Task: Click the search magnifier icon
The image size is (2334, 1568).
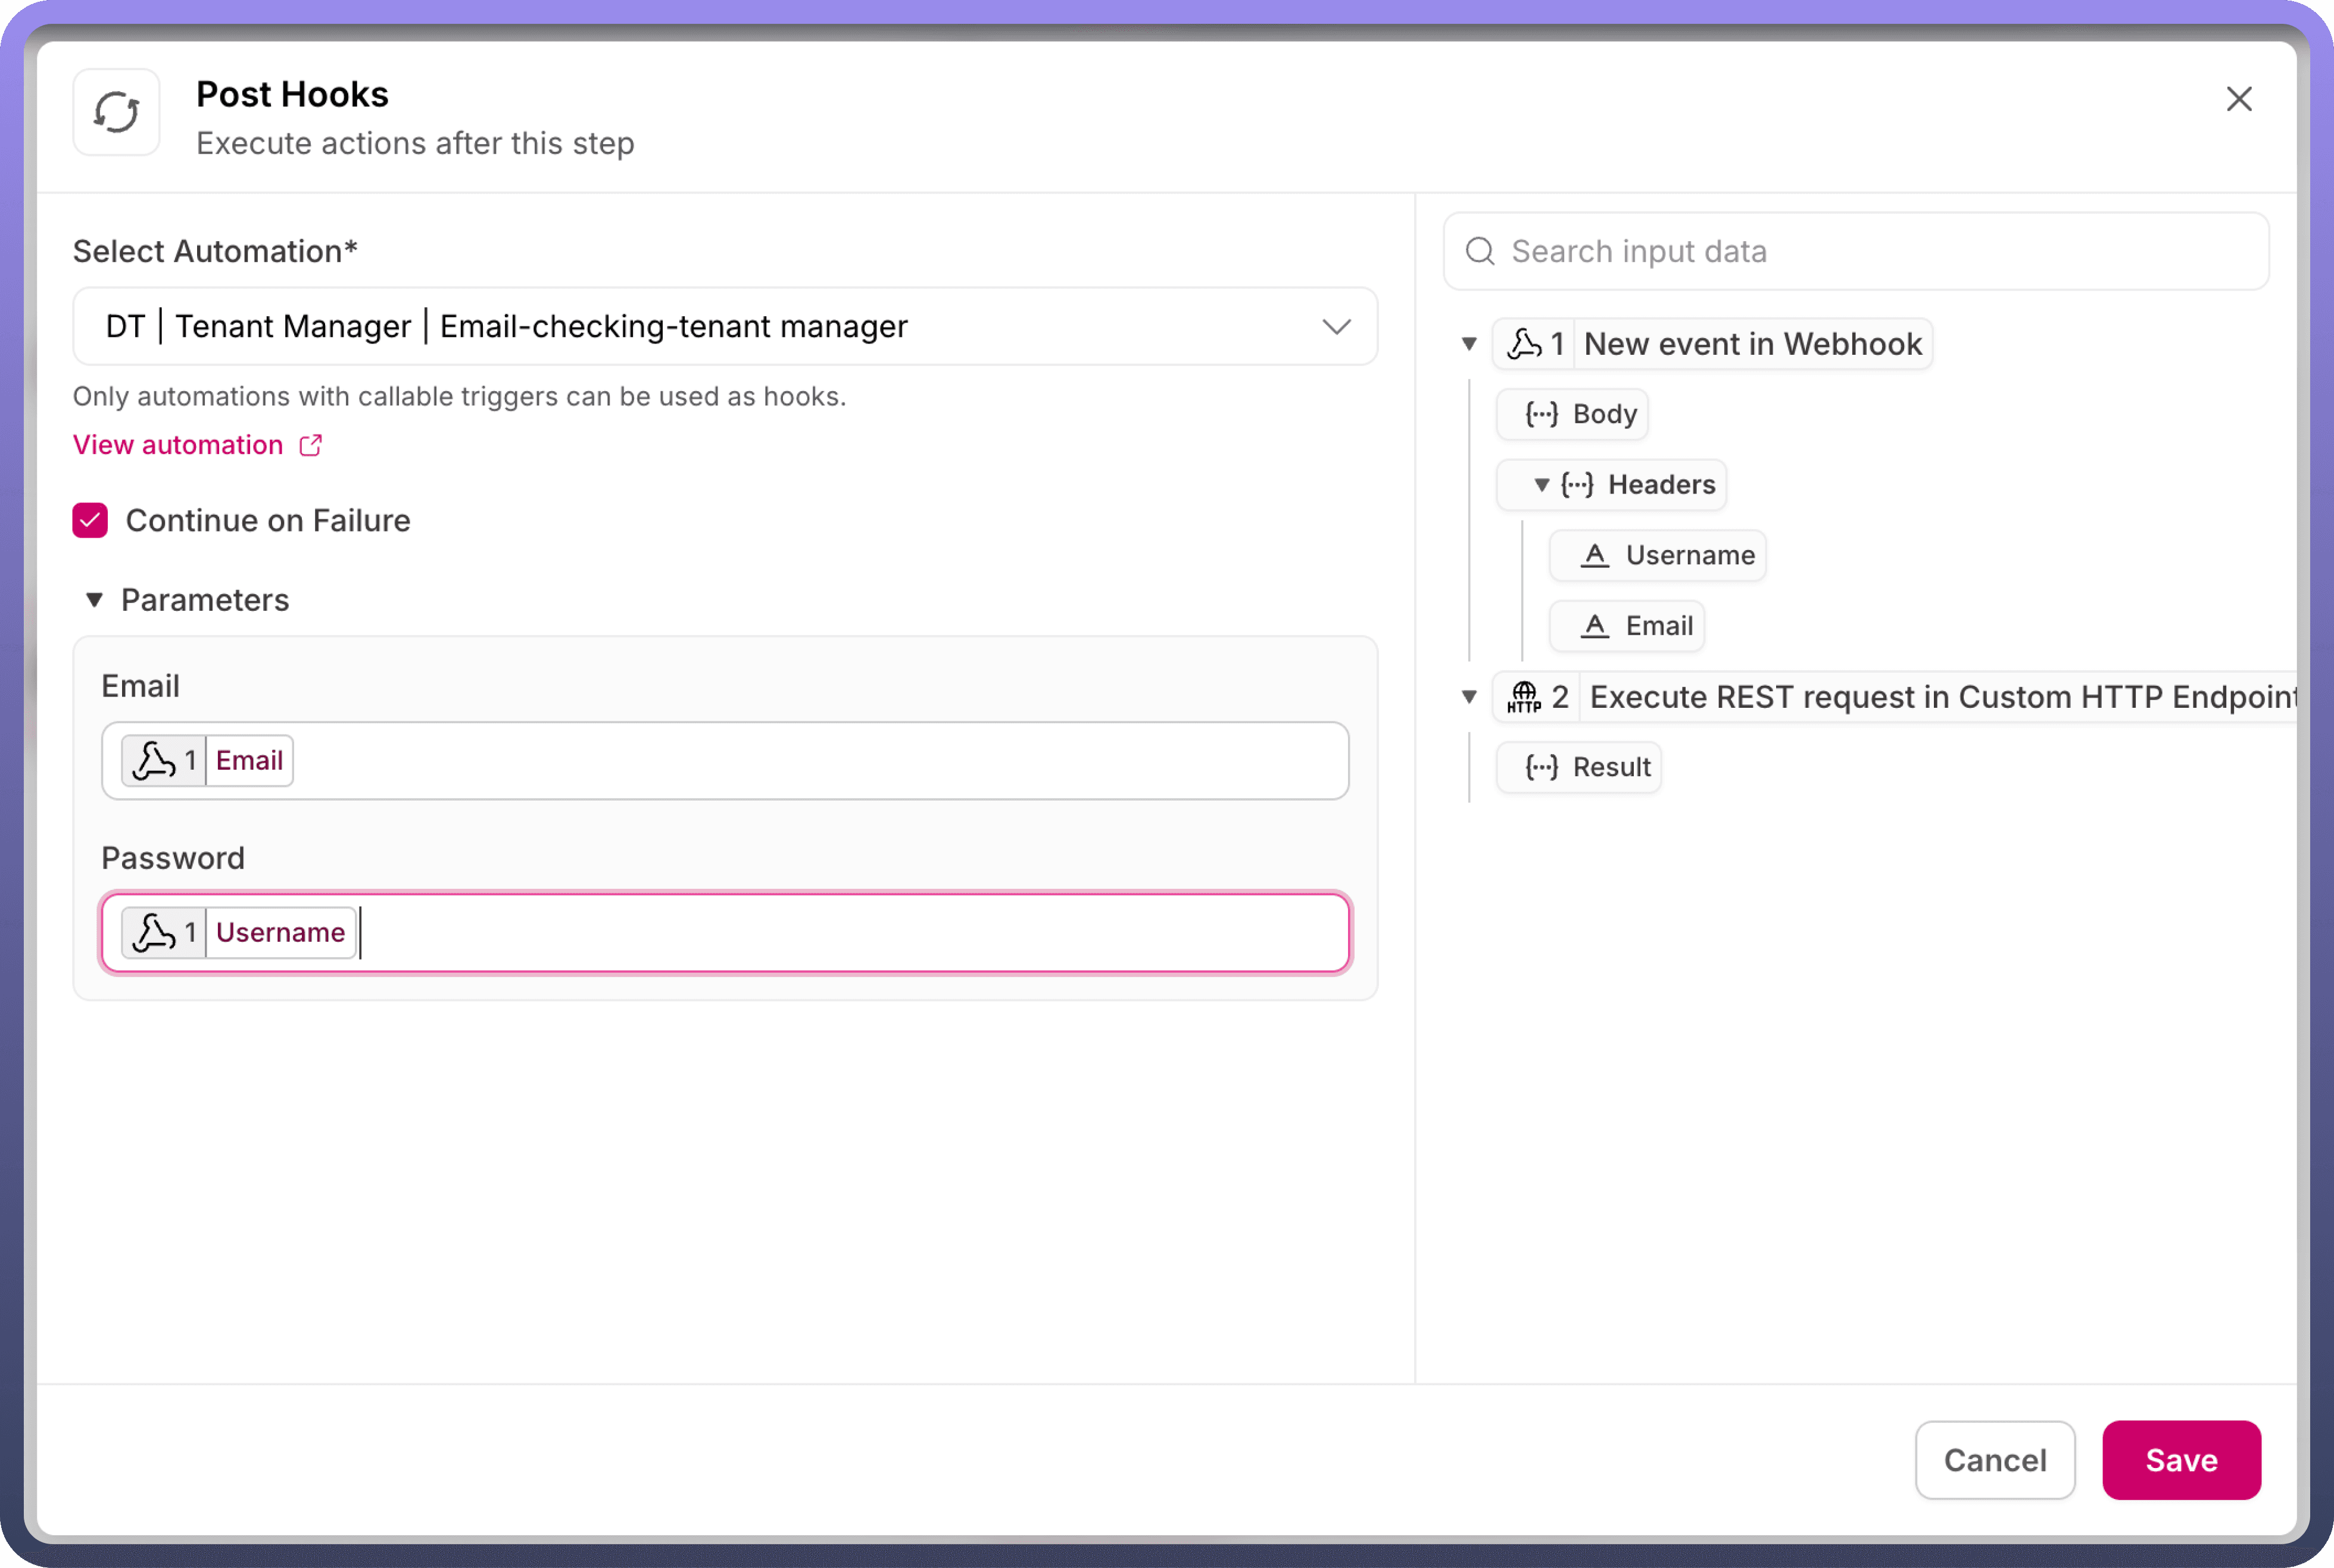Action: 1480,251
